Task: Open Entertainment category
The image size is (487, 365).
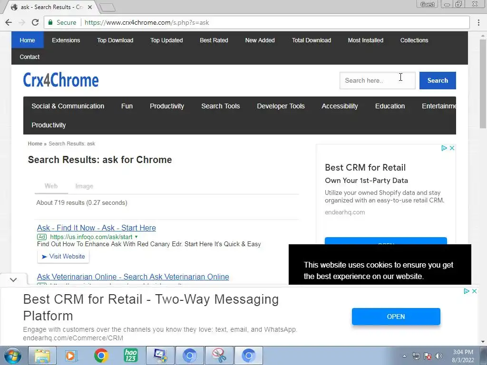Action: point(438,106)
